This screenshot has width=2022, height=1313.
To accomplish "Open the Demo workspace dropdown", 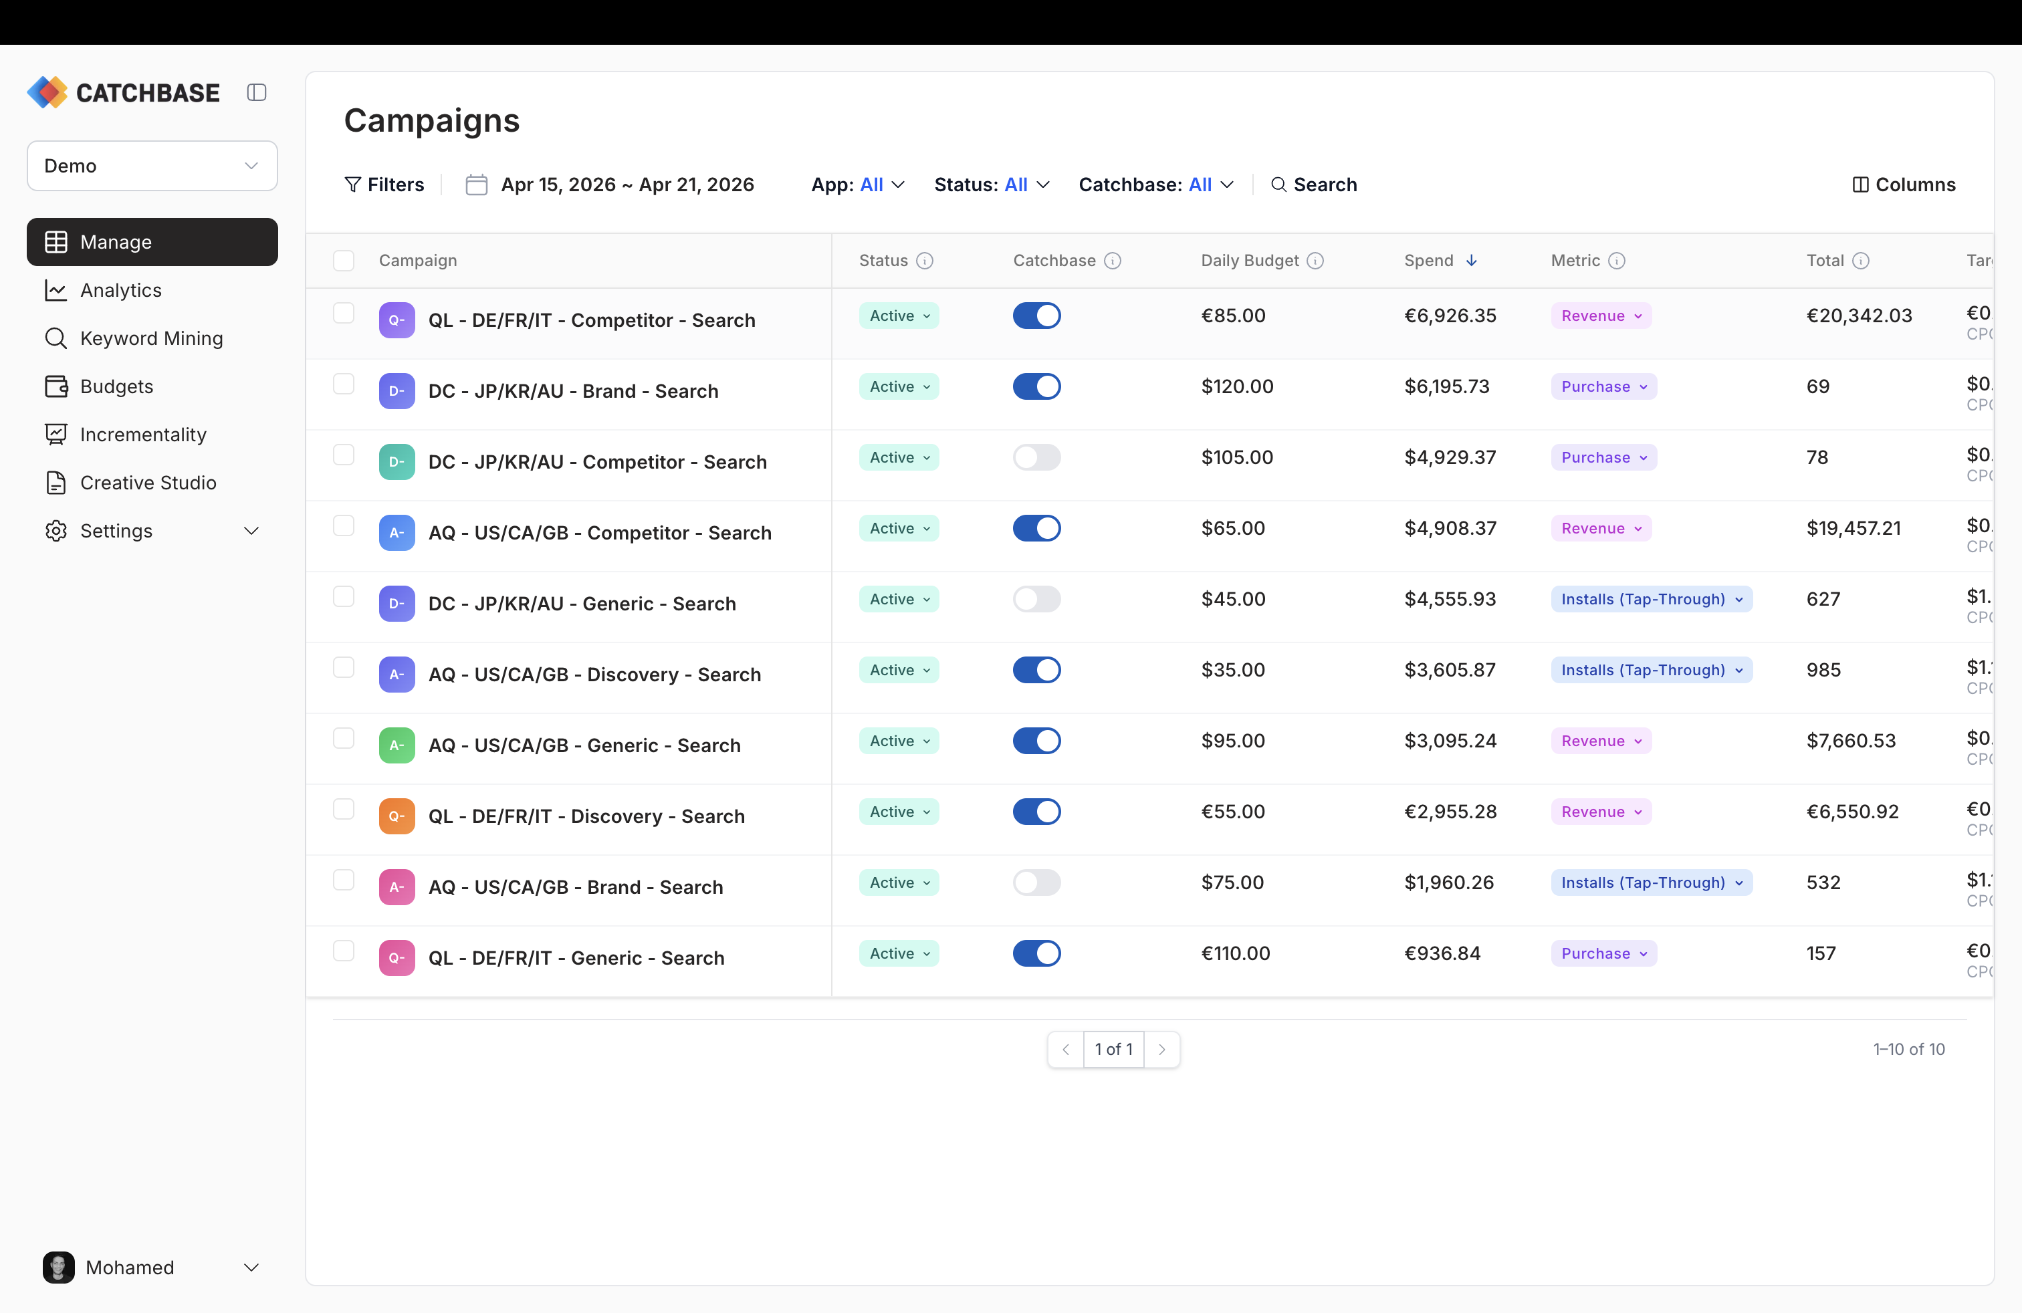I will click(151, 166).
